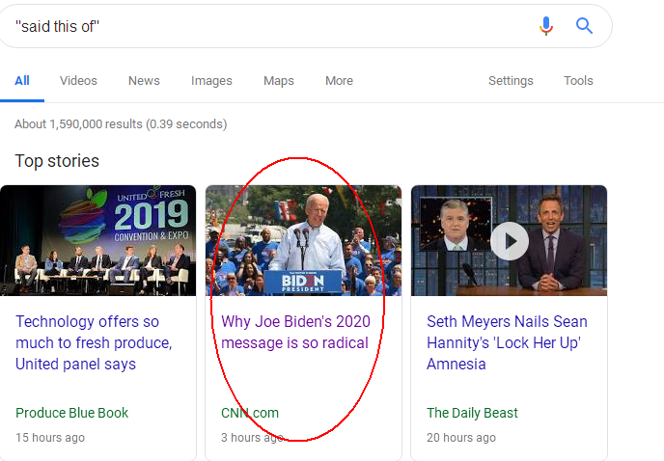Click the '20 hours ago' timestamp
Image resolution: width=664 pixels, height=461 pixels.
(x=461, y=437)
